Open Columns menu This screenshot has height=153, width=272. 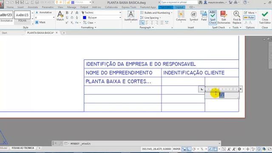[x=181, y=16]
